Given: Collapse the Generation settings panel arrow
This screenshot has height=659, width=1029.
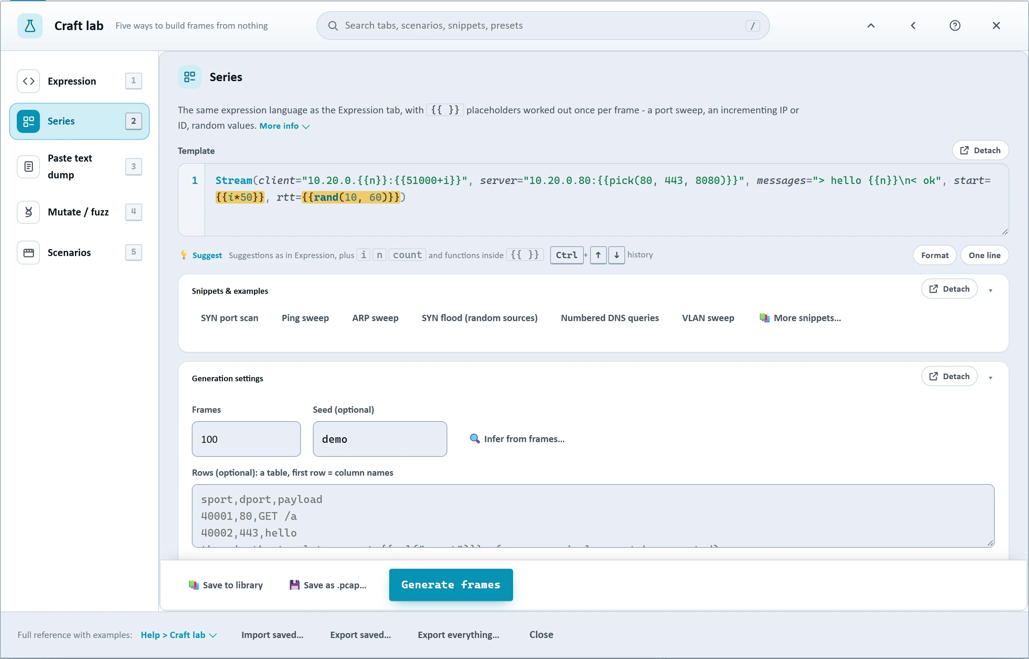Looking at the screenshot, I should 990,378.
